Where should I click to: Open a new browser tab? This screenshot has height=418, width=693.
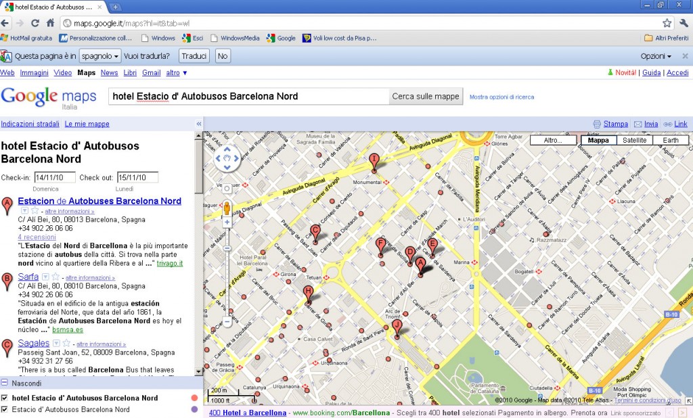tap(115, 7)
